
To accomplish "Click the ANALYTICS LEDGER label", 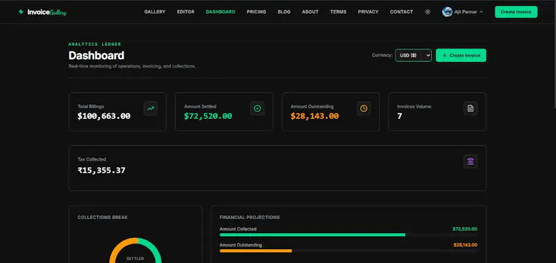I will click(95, 45).
